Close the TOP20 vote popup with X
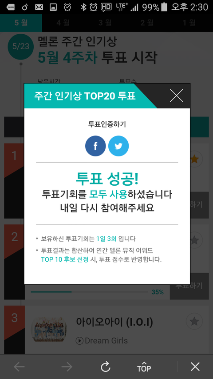 coord(177,96)
